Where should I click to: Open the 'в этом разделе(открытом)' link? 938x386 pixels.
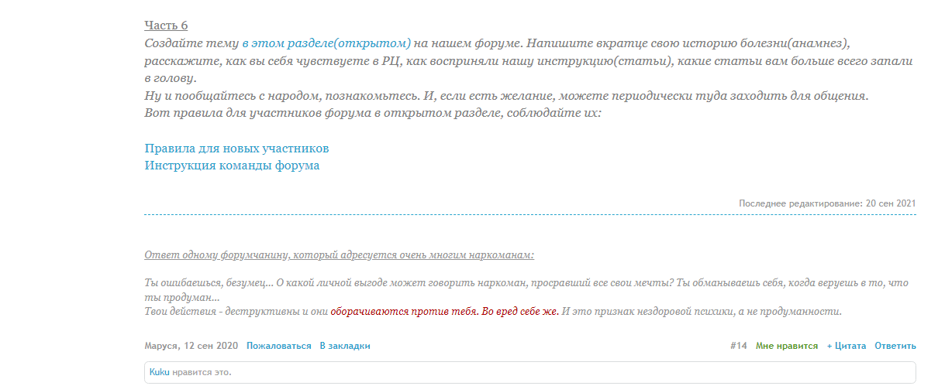(x=326, y=43)
